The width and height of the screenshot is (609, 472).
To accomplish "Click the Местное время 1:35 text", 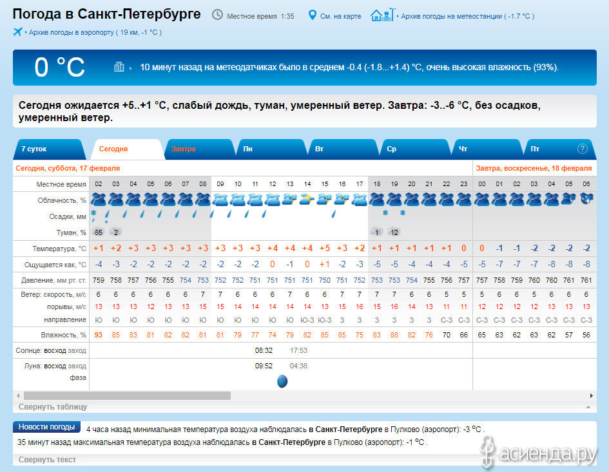I will point(260,16).
